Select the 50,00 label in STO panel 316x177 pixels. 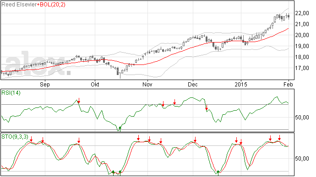point(302,159)
